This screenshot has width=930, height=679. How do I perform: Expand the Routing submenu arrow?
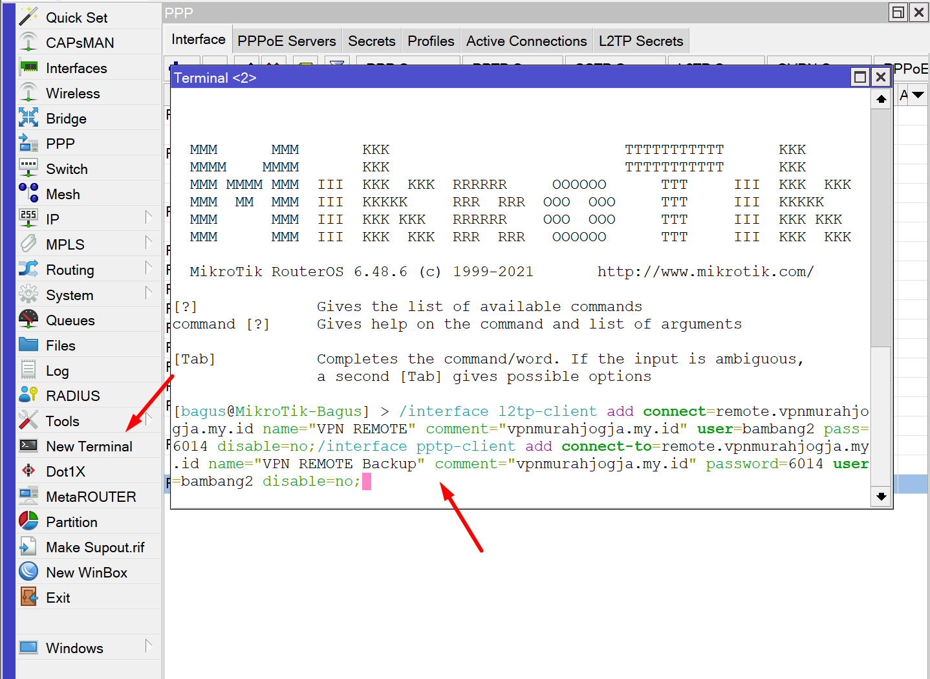[149, 267]
